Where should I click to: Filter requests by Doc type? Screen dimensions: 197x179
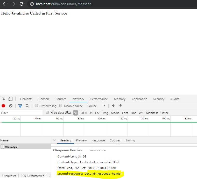tap(133, 113)
